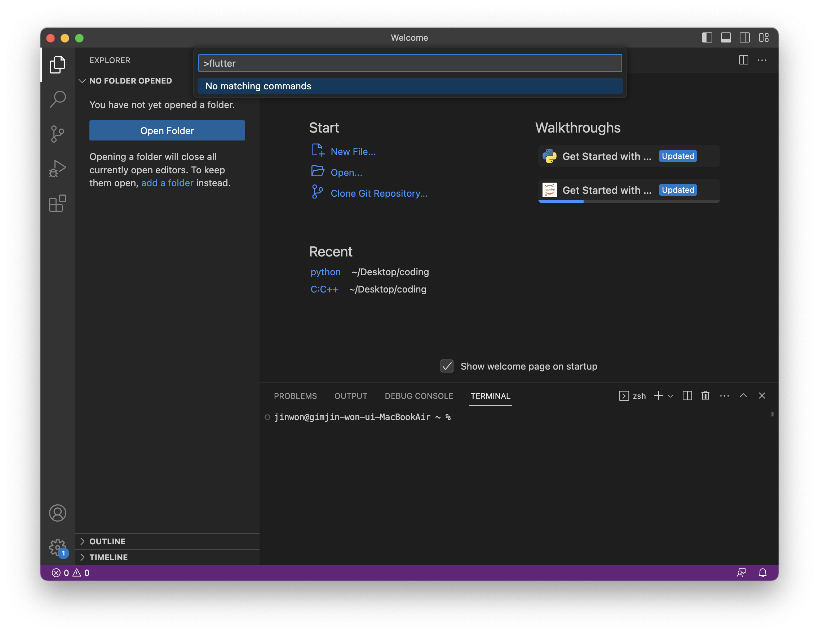
Task: Open editor More Actions ellipsis
Action: (x=762, y=60)
